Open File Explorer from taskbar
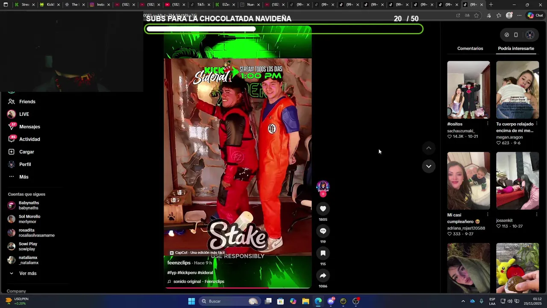This screenshot has width=547, height=308. click(306, 301)
